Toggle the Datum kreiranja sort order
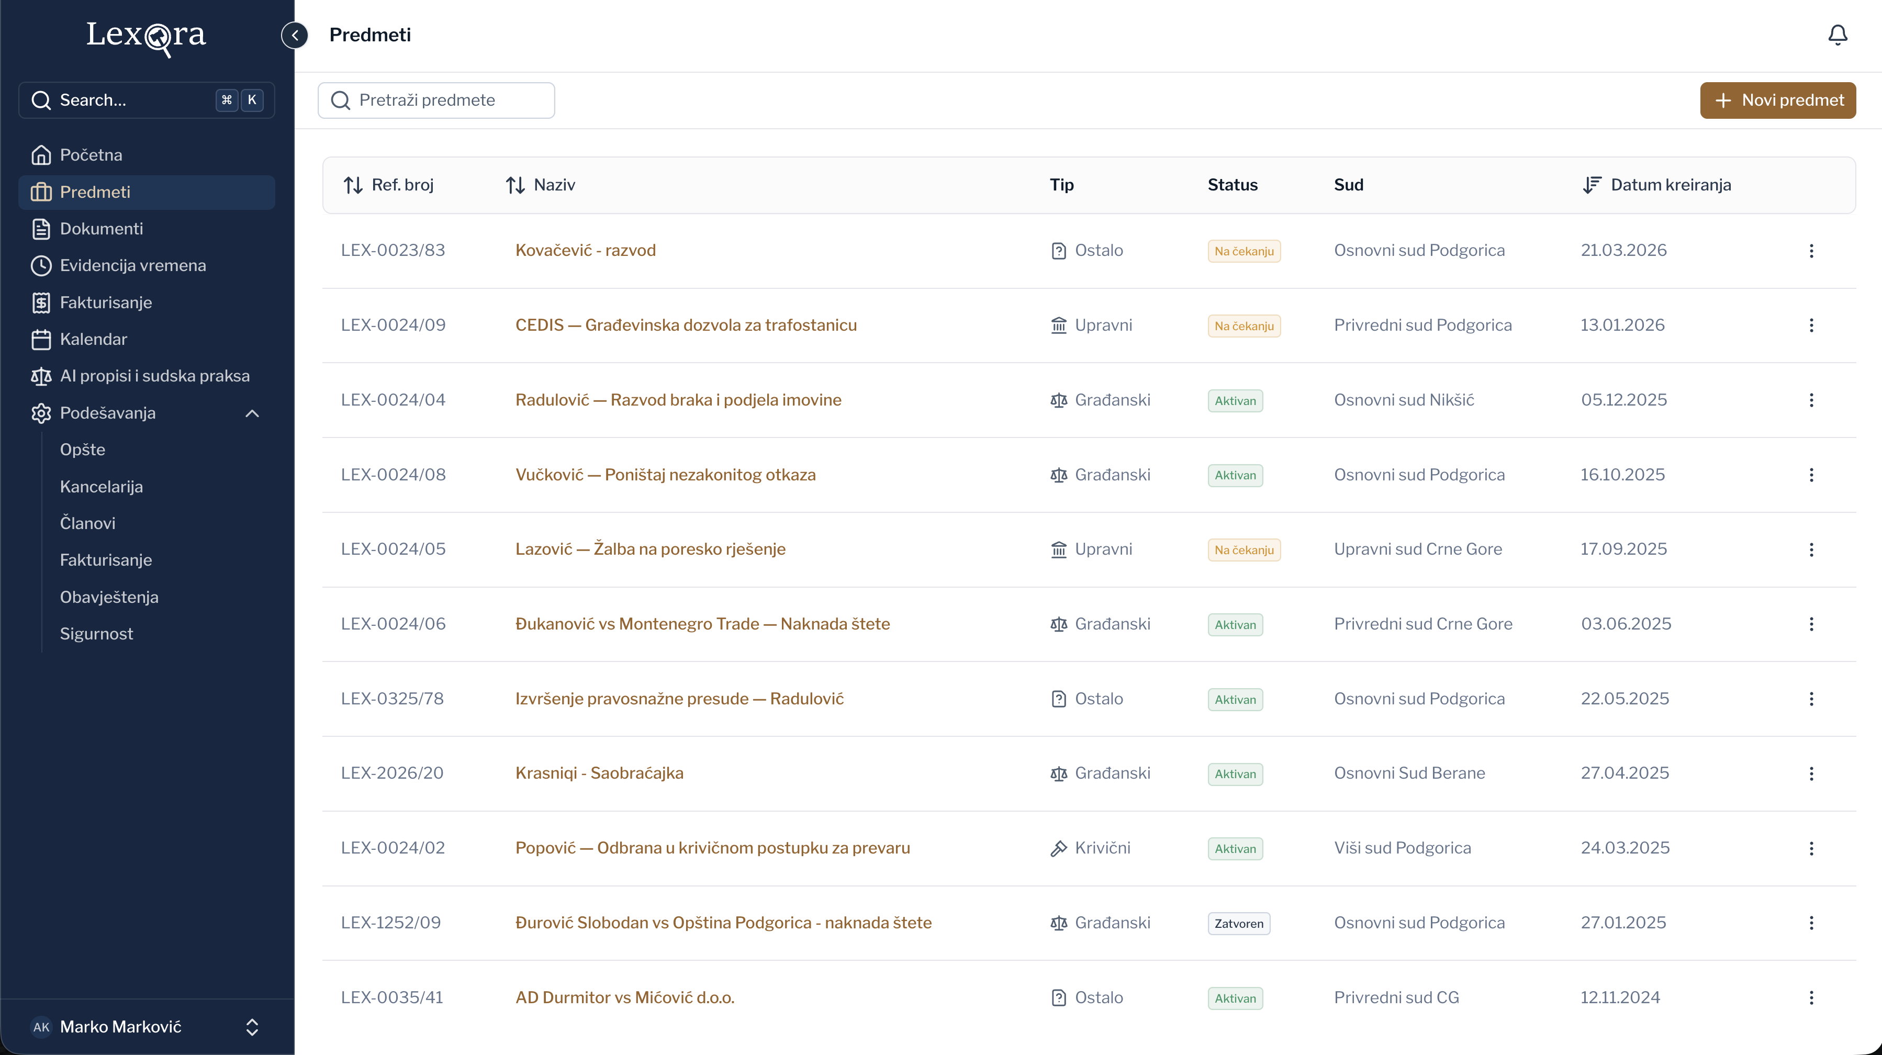Viewport: 1882px width, 1055px height. pyautogui.click(x=1657, y=185)
